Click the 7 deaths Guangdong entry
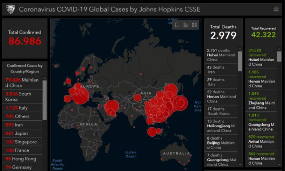 [x=221, y=159]
